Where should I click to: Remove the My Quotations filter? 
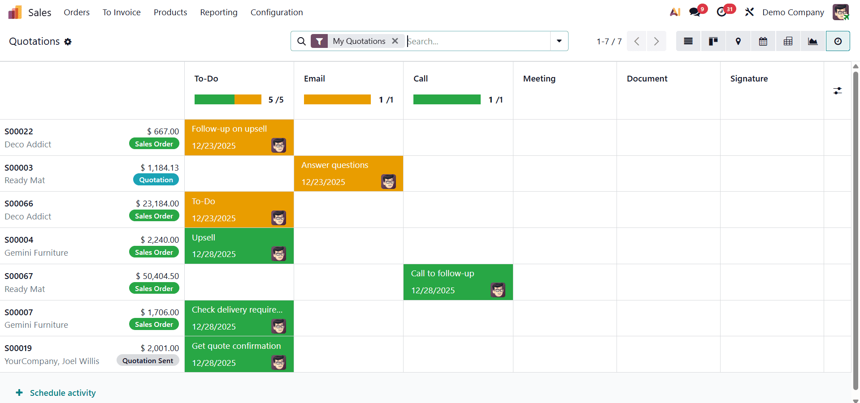pyautogui.click(x=395, y=41)
